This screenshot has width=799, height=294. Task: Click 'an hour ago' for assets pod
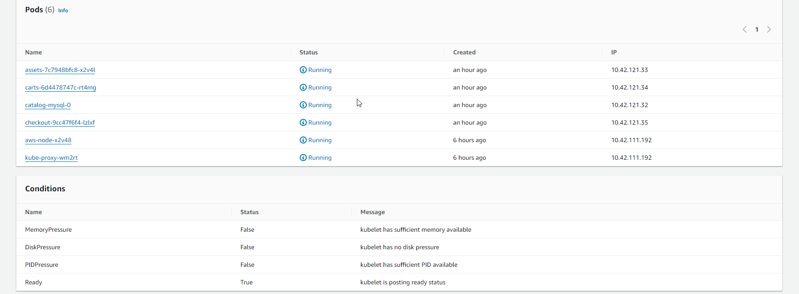470,70
